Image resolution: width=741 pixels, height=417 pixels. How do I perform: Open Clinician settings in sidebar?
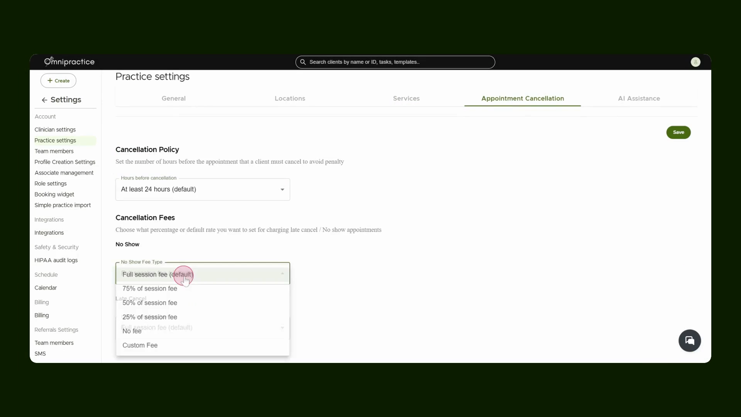pos(55,130)
